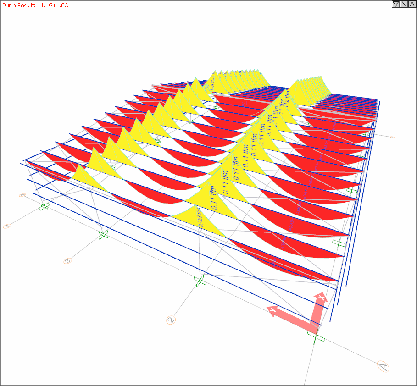This screenshot has height=386, width=417.
Task: Click the 'Purlin Results : 1.4G+1.6Q' title text
Action: 35,5
